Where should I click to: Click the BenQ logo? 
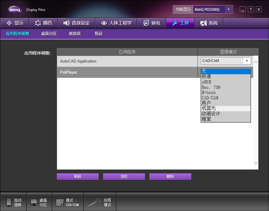point(15,10)
